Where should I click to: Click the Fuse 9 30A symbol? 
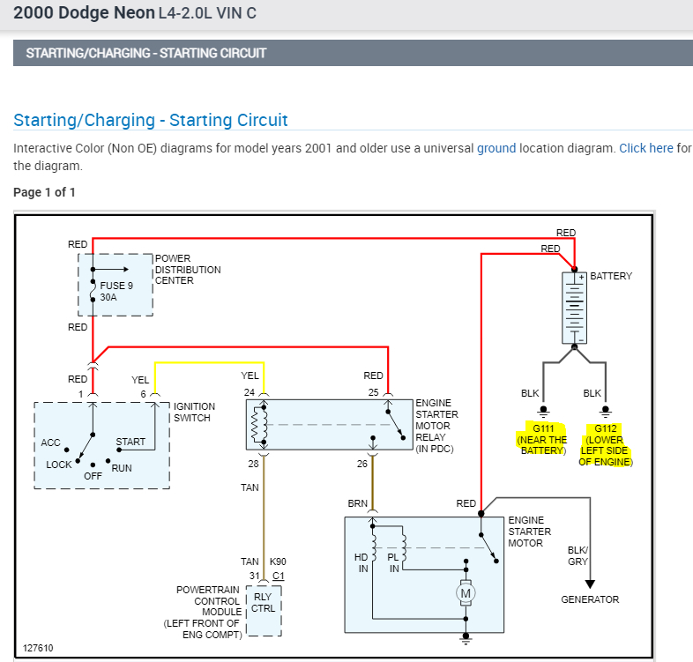coord(93,290)
